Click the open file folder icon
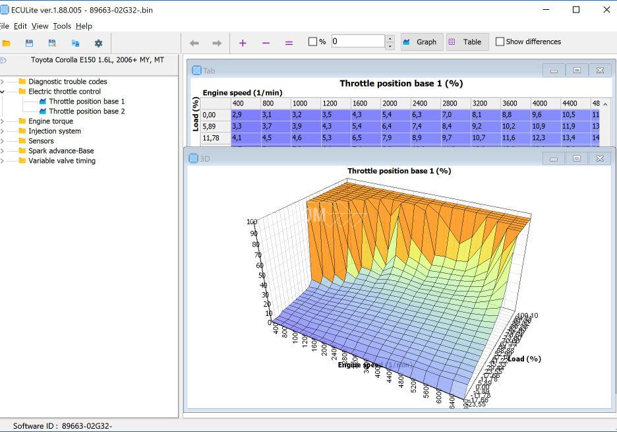Image resolution: width=617 pixels, height=432 pixels. click(7, 44)
